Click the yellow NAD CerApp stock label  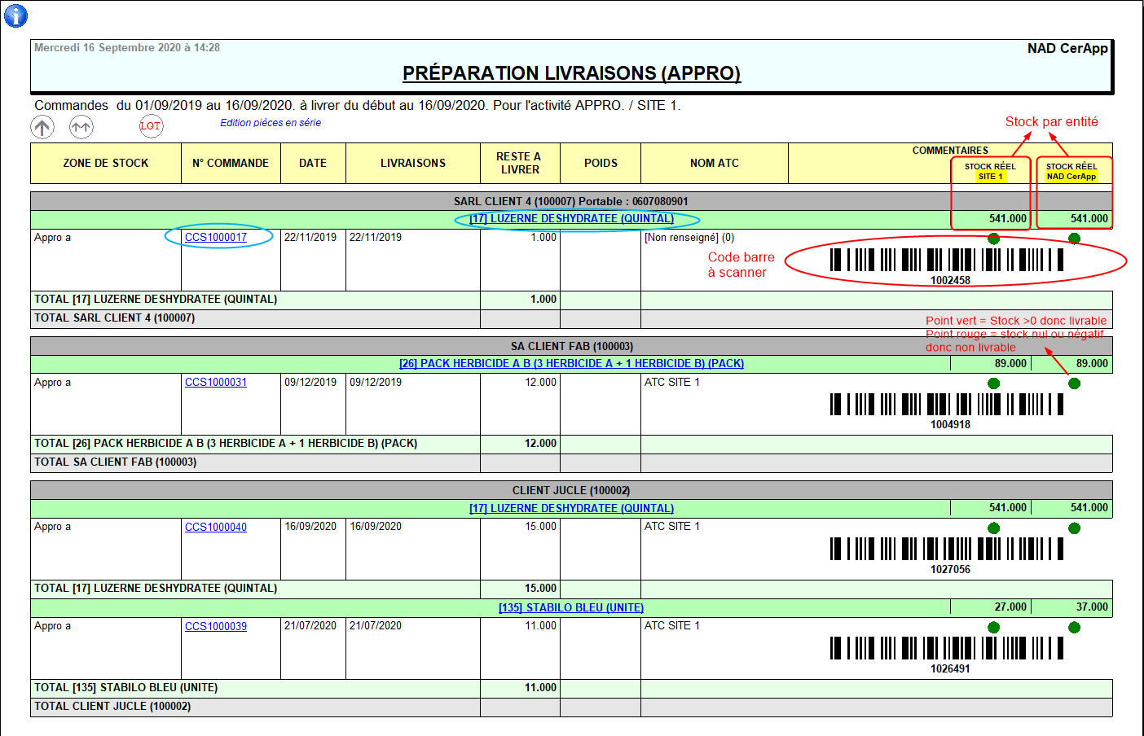(1071, 177)
